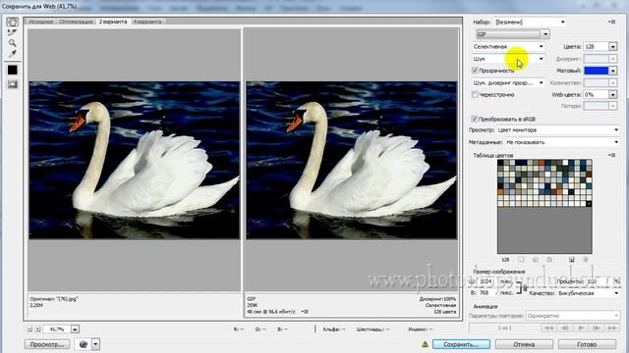The width and height of the screenshot is (629, 353).
Task: Open the optimize menu next to Набор
Action: point(611,22)
